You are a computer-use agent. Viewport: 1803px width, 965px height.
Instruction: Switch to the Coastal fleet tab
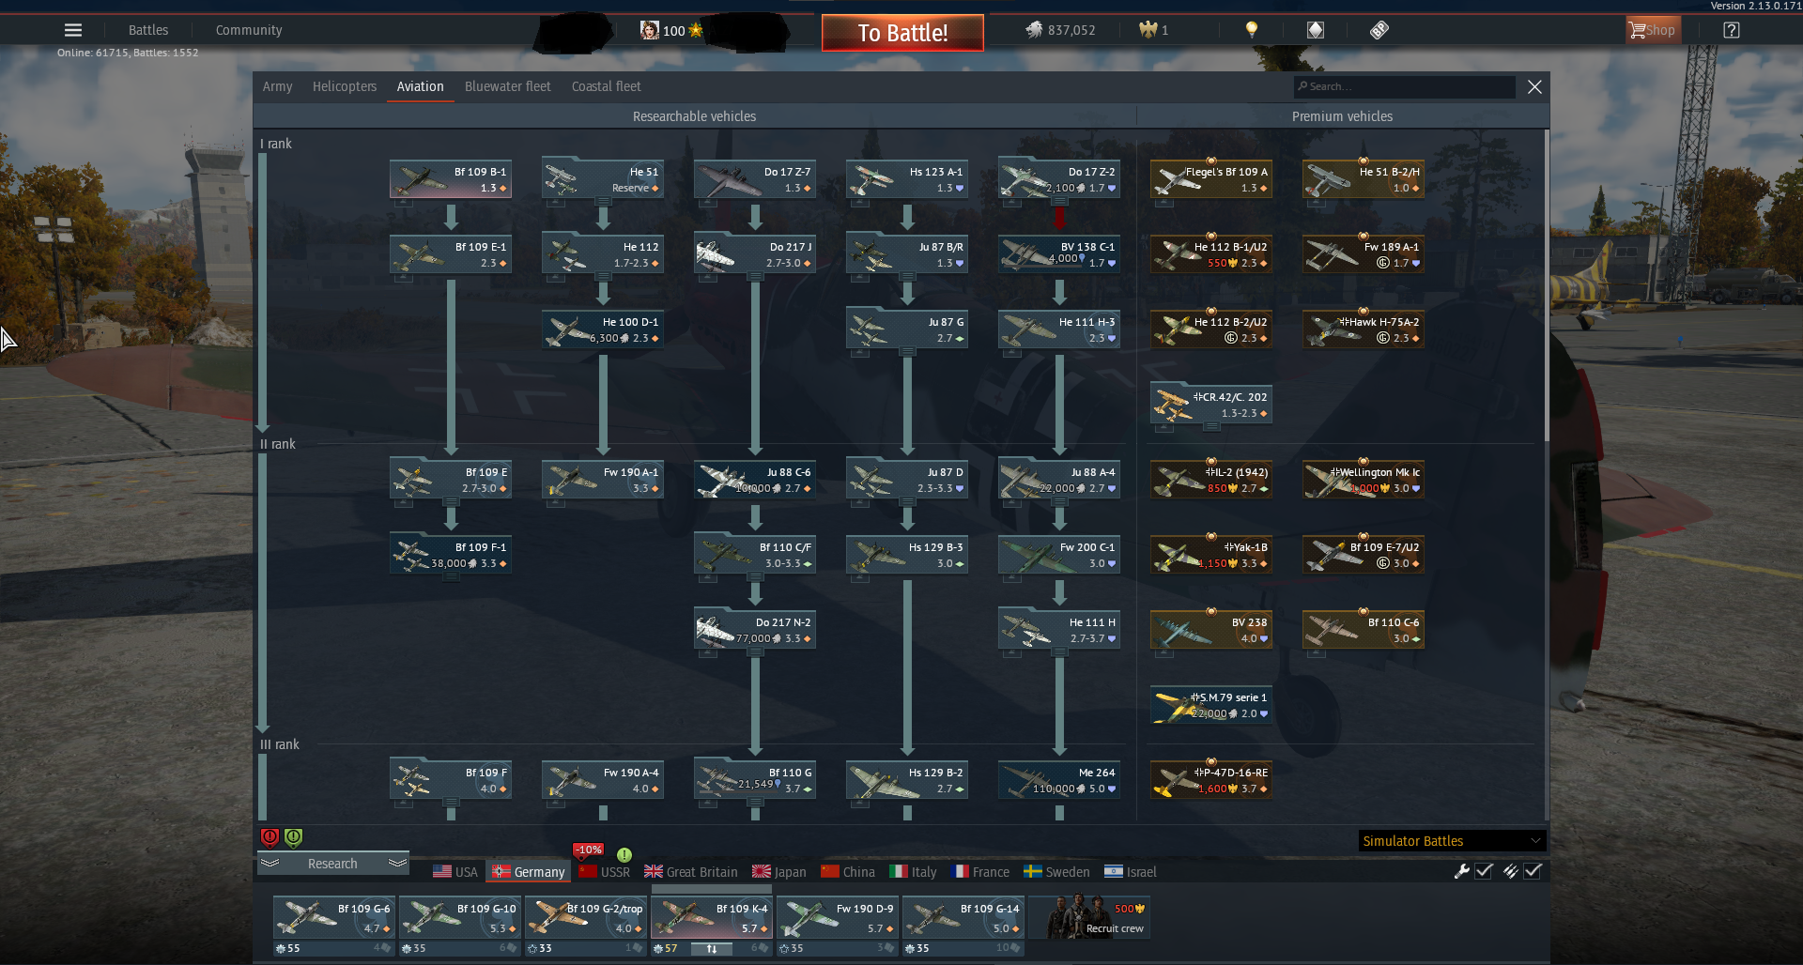(x=607, y=86)
